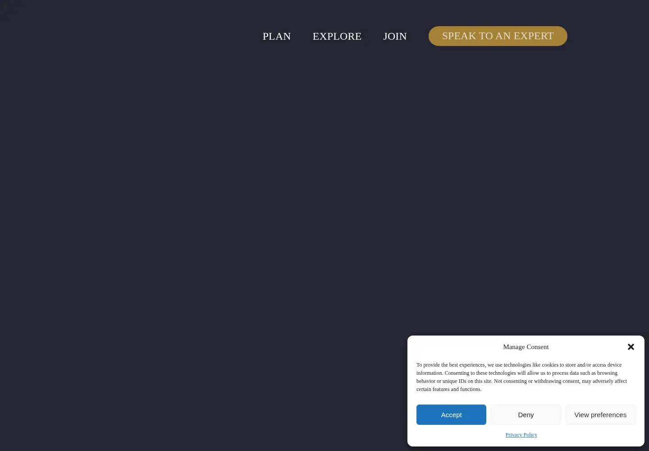Click the Manage Consent heading text
Image resolution: width=649 pixels, height=451 pixels.
526,347
